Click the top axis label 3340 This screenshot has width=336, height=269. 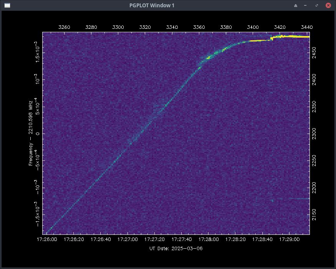coord(172,27)
